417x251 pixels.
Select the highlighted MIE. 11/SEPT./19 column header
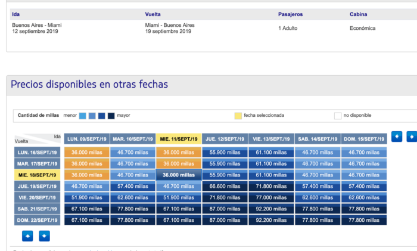click(x=179, y=139)
